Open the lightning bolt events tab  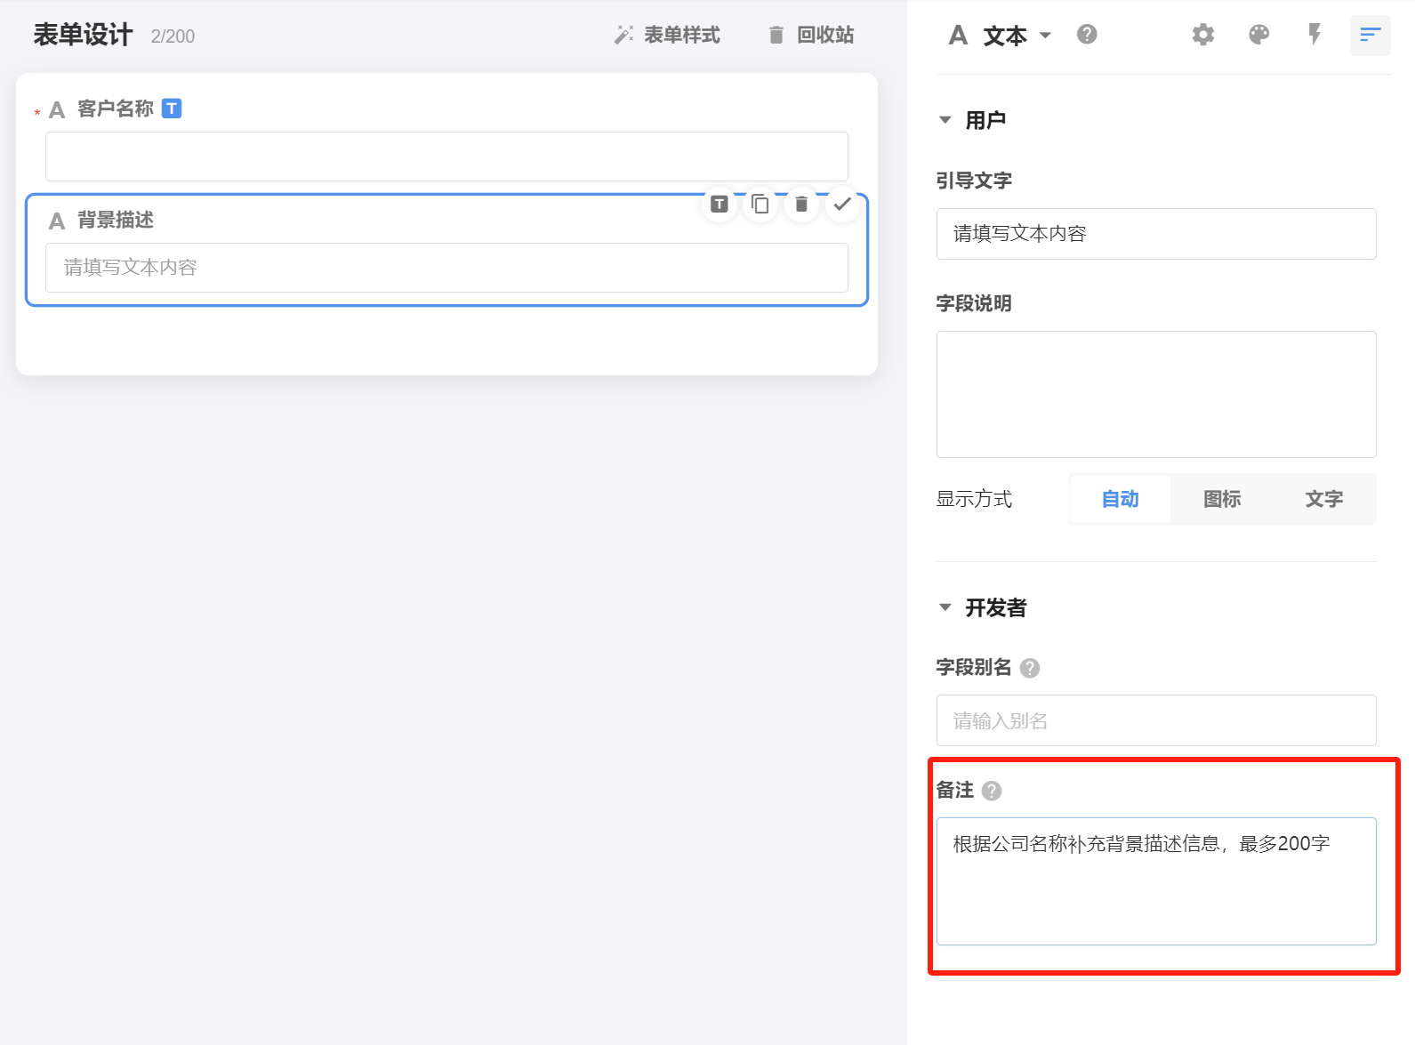coord(1315,35)
